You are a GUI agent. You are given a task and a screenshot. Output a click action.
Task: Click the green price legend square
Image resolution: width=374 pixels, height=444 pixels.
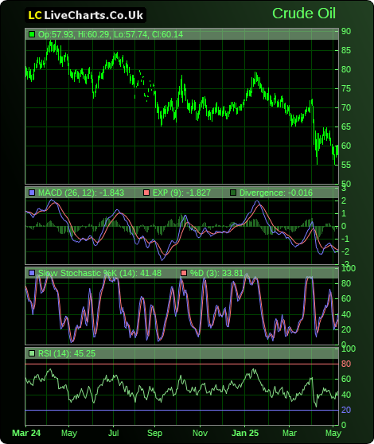(32, 34)
